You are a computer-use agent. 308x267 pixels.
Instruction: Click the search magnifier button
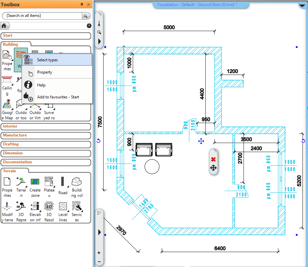point(86,16)
